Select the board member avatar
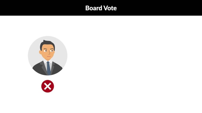Image resolution: width=202 pixels, height=113 pixels. (47, 56)
